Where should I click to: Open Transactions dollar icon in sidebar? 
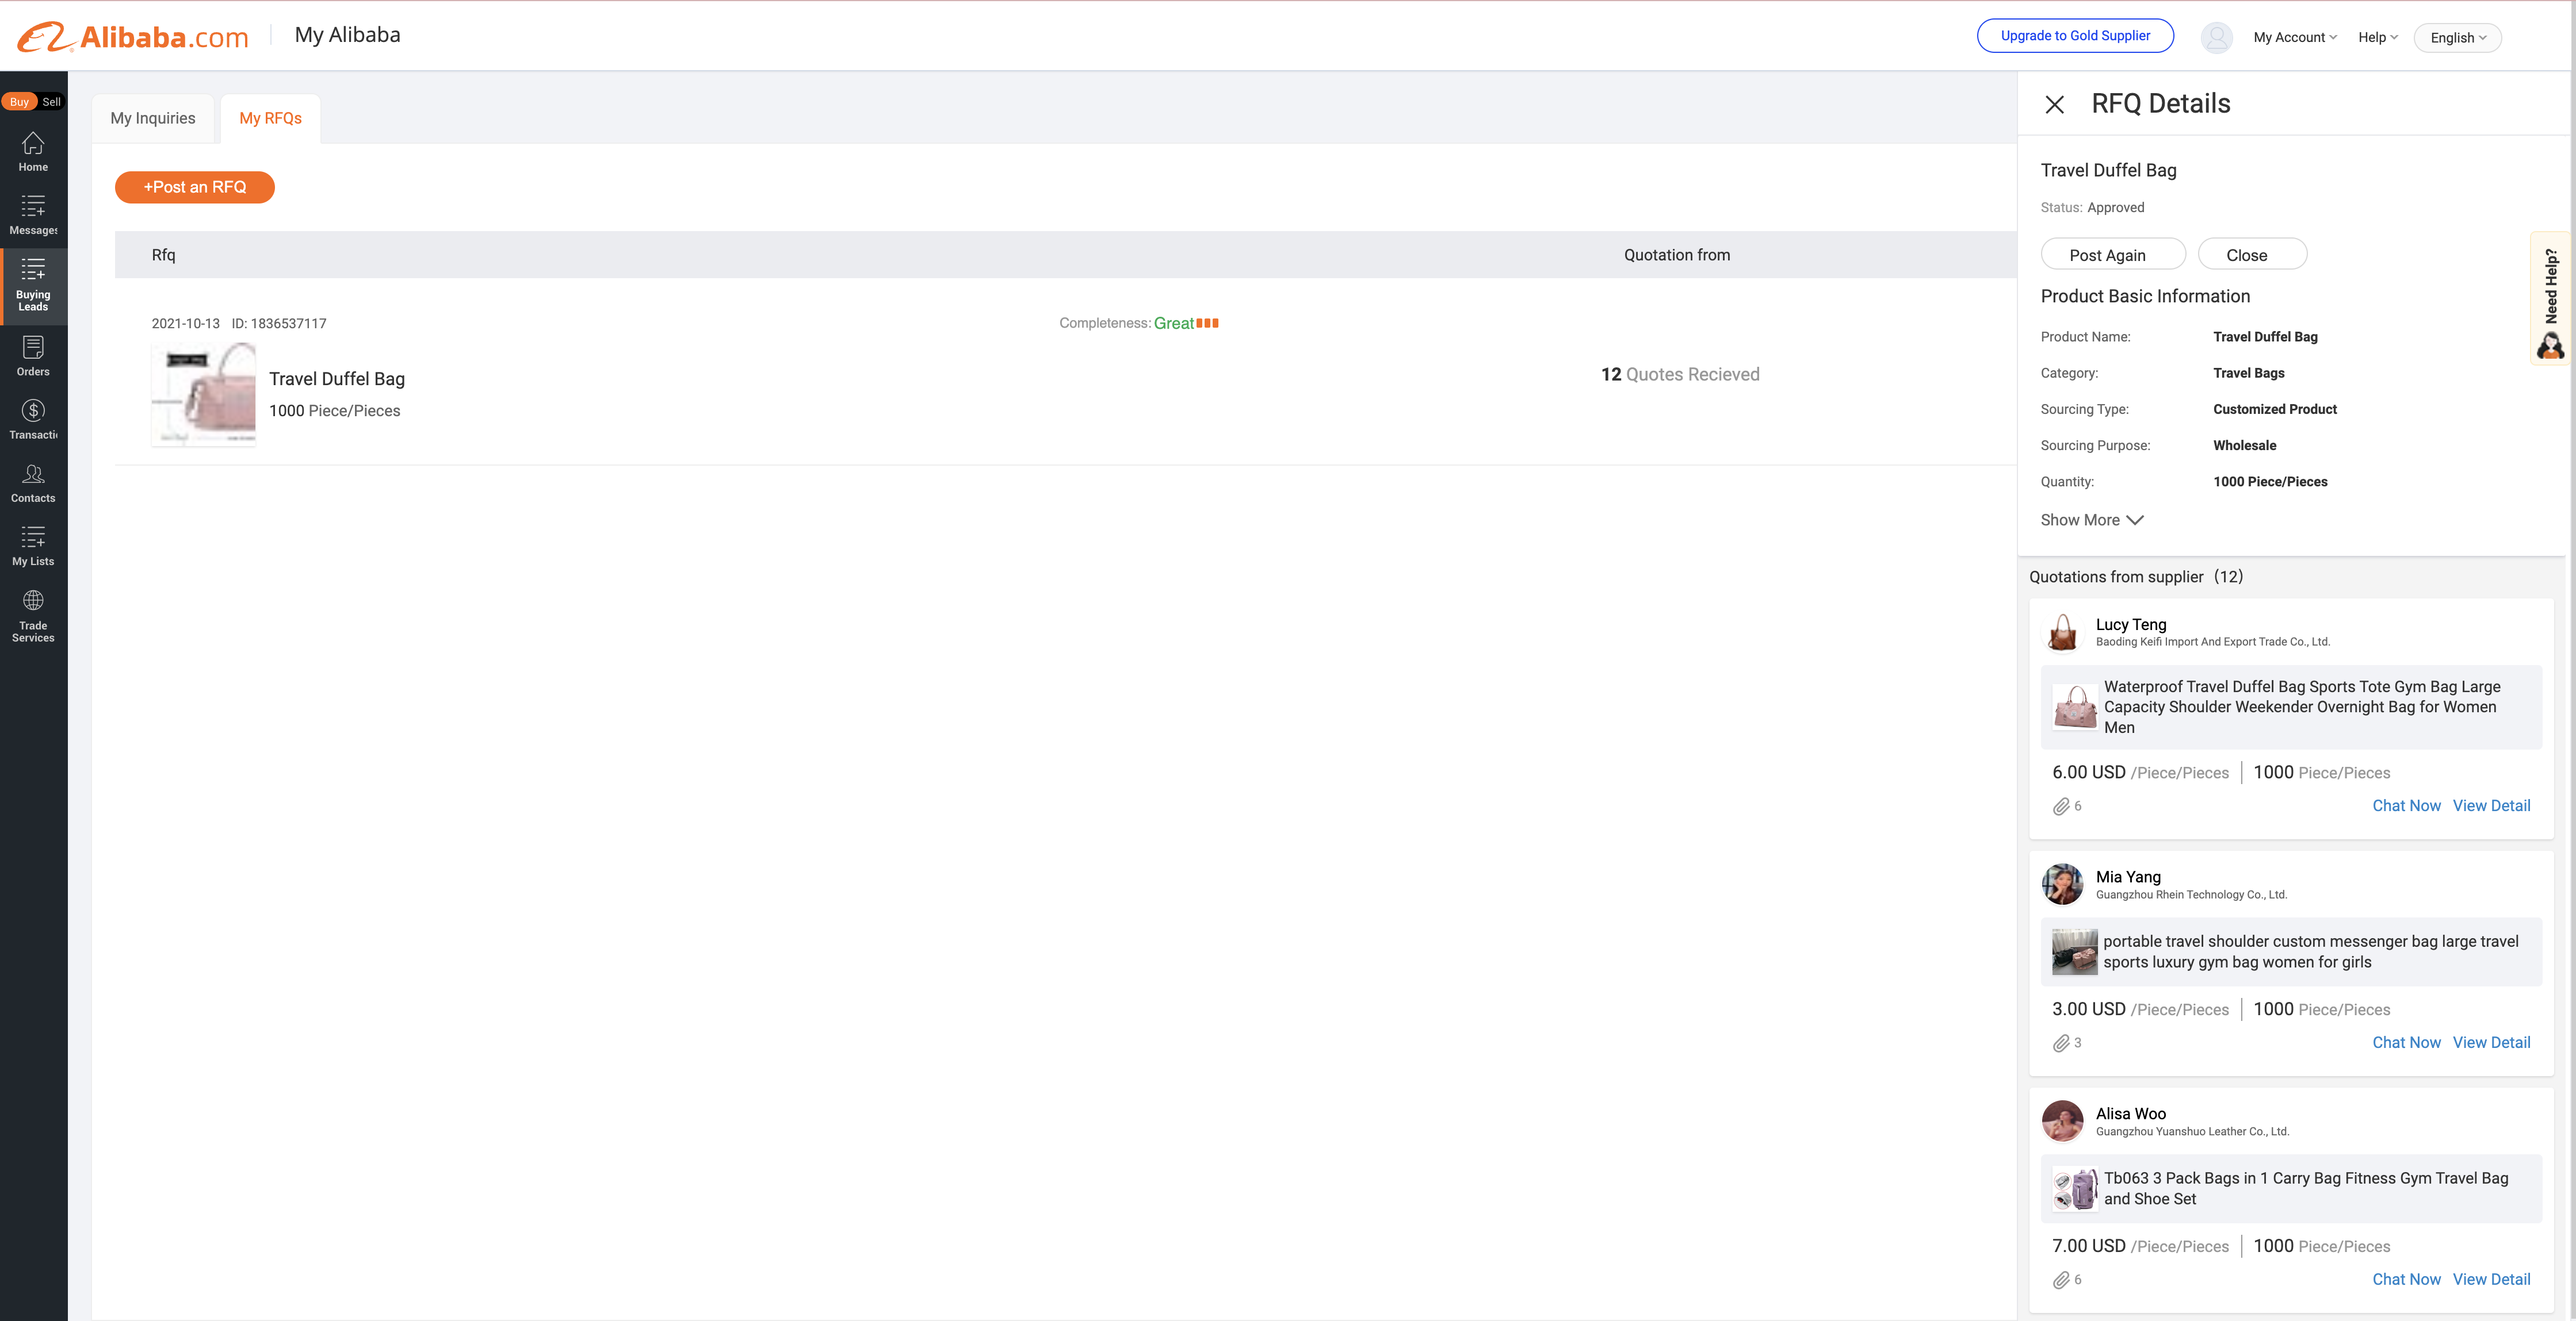[33, 418]
